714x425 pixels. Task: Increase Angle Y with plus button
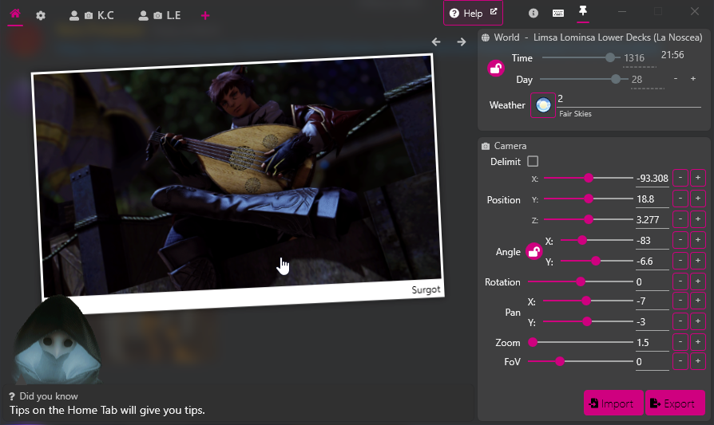(x=697, y=261)
